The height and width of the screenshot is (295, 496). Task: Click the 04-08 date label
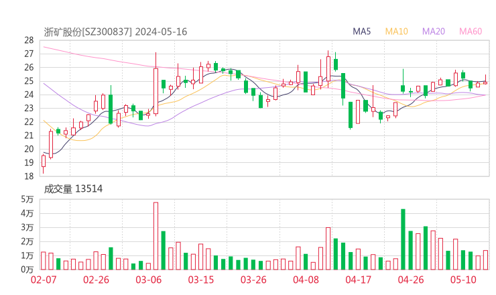click(306, 280)
